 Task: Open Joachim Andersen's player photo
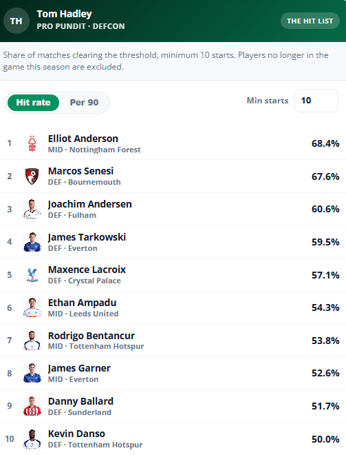pyautogui.click(x=32, y=209)
